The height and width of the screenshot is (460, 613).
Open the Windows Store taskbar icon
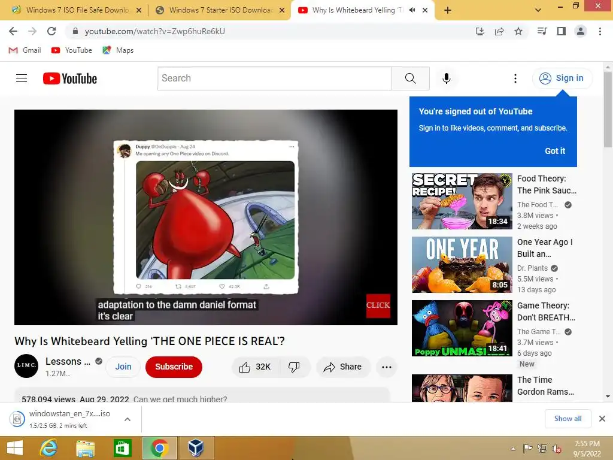tap(122, 448)
